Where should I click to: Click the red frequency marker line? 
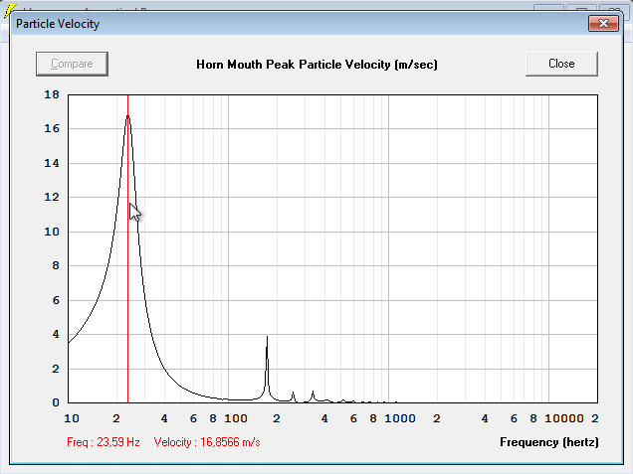coord(128,248)
